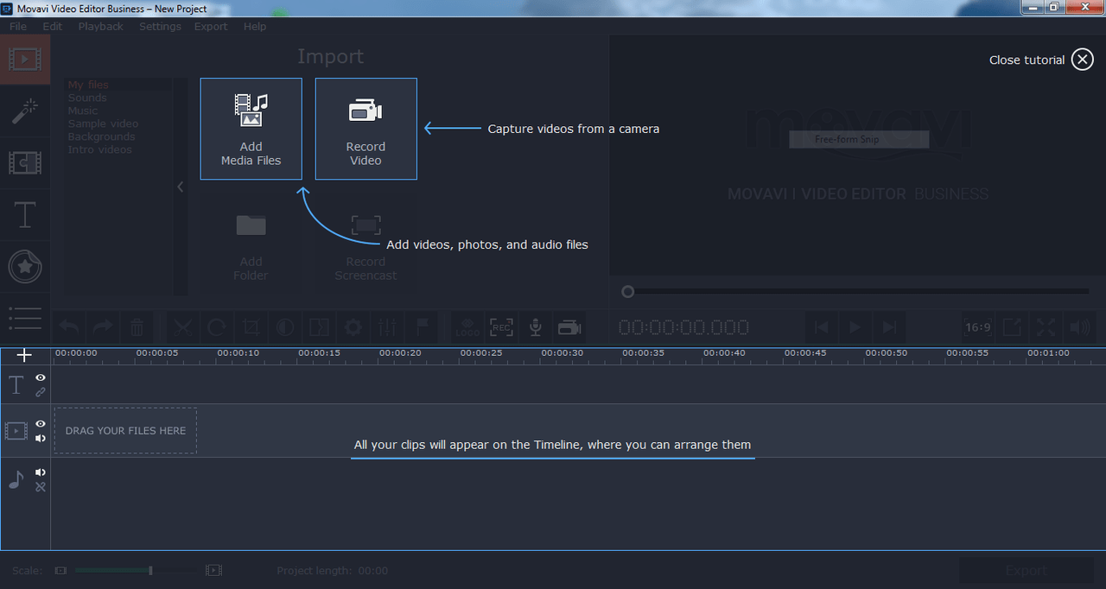Image resolution: width=1106 pixels, height=589 pixels.
Task: Select Sounds in import list
Action: point(88,98)
